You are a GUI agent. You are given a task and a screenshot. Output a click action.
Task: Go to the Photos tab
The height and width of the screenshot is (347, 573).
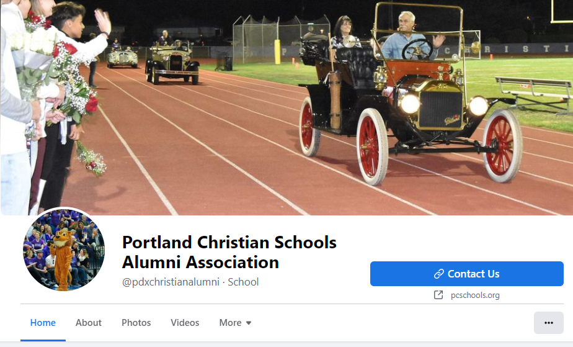click(136, 323)
